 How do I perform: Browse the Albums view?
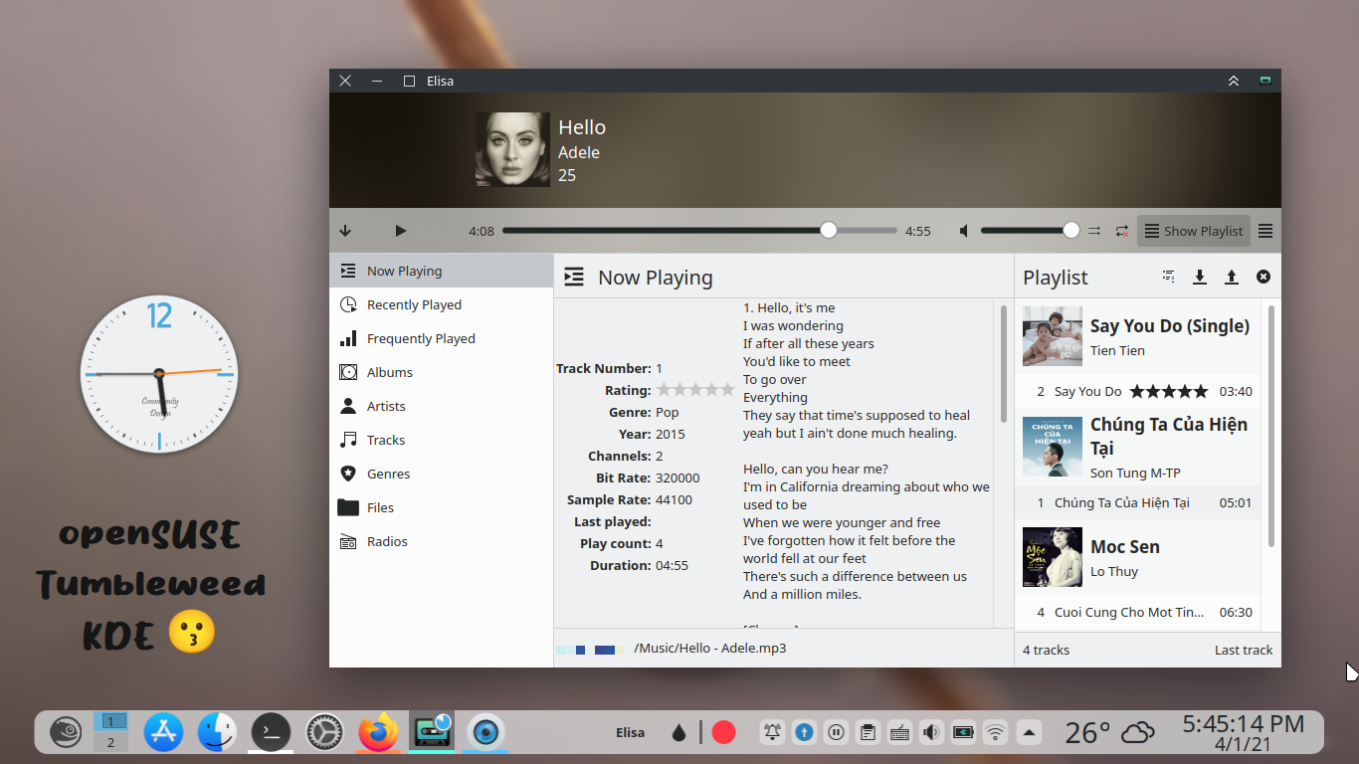pos(442,372)
